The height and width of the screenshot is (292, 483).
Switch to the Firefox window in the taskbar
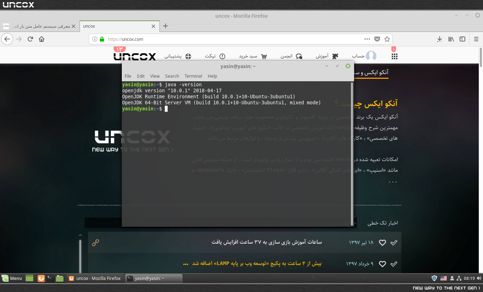(x=95, y=278)
